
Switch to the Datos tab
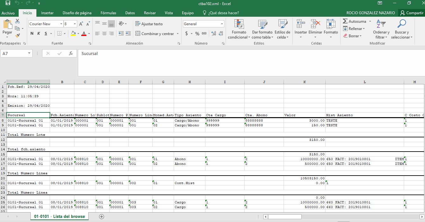pyautogui.click(x=130, y=13)
